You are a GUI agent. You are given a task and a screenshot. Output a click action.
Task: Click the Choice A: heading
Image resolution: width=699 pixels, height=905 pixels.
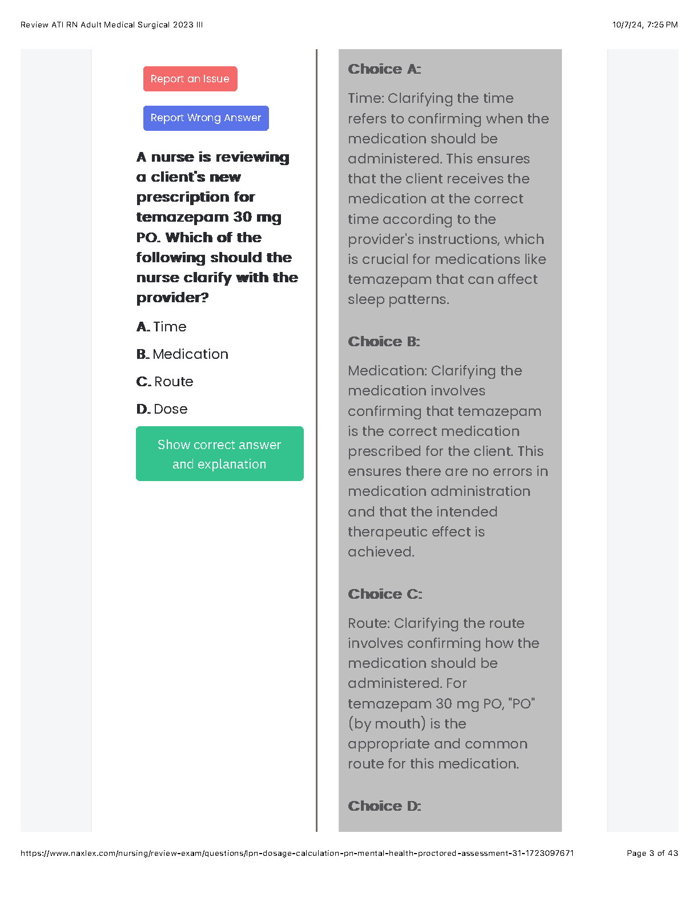pos(384,69)
